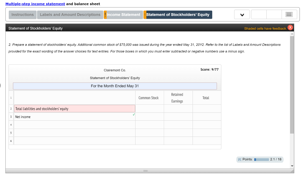
Task: Open Labels and Amount Descriptions tab
Action: pos(70,15)
